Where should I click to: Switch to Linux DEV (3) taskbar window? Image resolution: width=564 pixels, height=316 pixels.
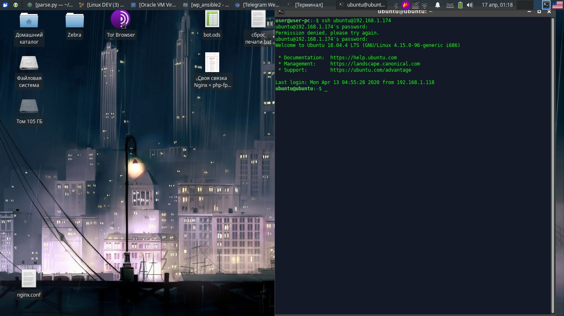point(101,5)
